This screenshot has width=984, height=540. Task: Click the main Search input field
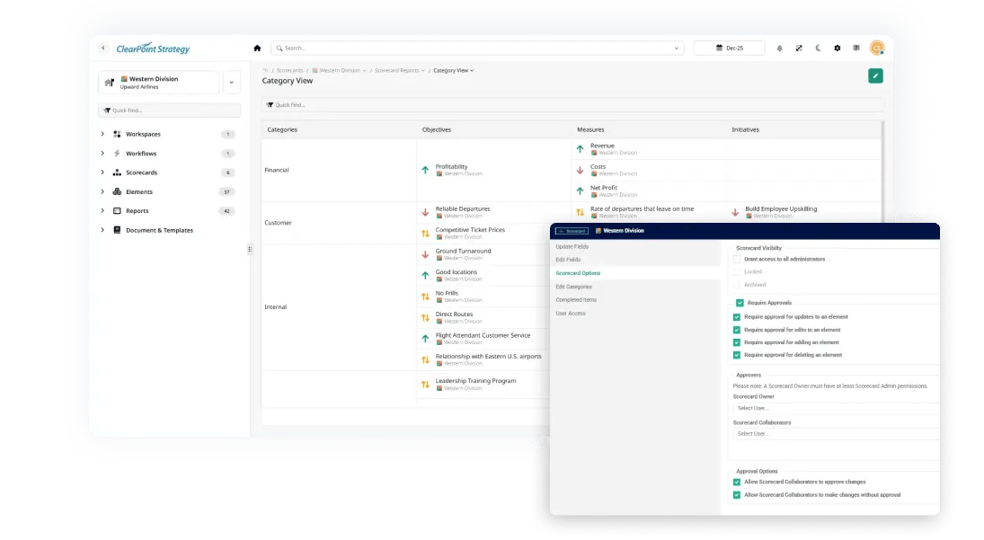(477, 49)
